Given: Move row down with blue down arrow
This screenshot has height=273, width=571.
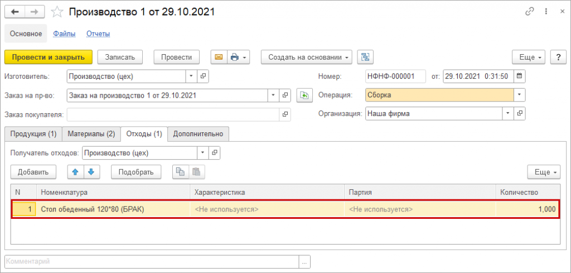Looking at the screenshot, I should point(91,172).
